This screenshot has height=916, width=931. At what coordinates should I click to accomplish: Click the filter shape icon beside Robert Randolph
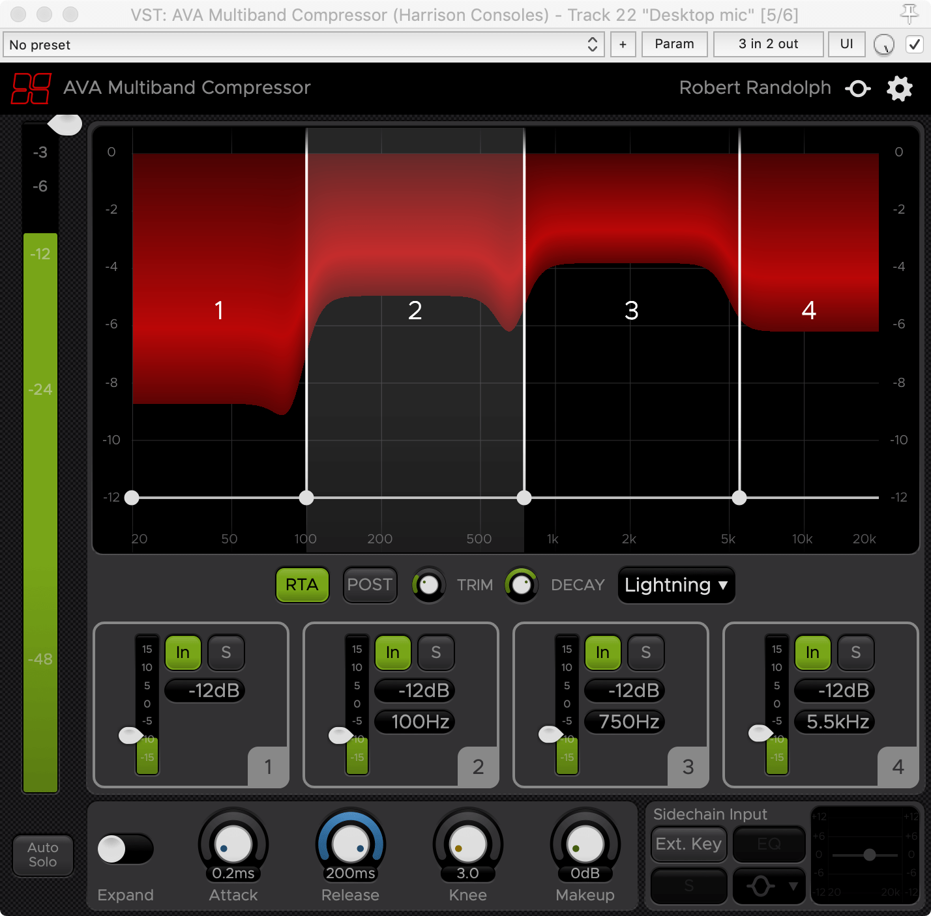(857, 89)
